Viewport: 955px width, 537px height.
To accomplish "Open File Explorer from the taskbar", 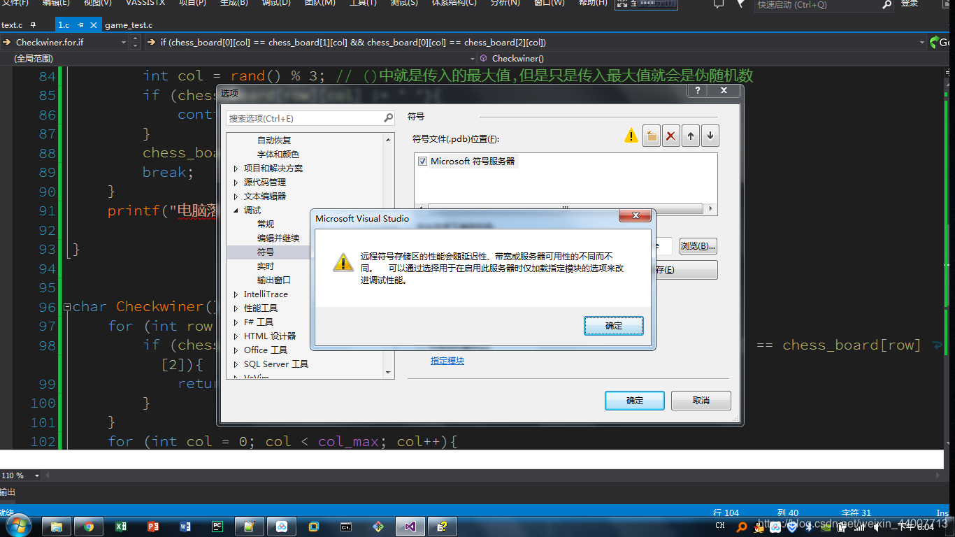I will click(x=57, y=527).
